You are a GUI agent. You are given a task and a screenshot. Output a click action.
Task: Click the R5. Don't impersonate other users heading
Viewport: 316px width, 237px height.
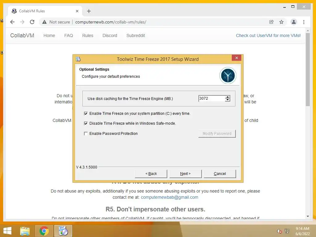click(156, 209)
